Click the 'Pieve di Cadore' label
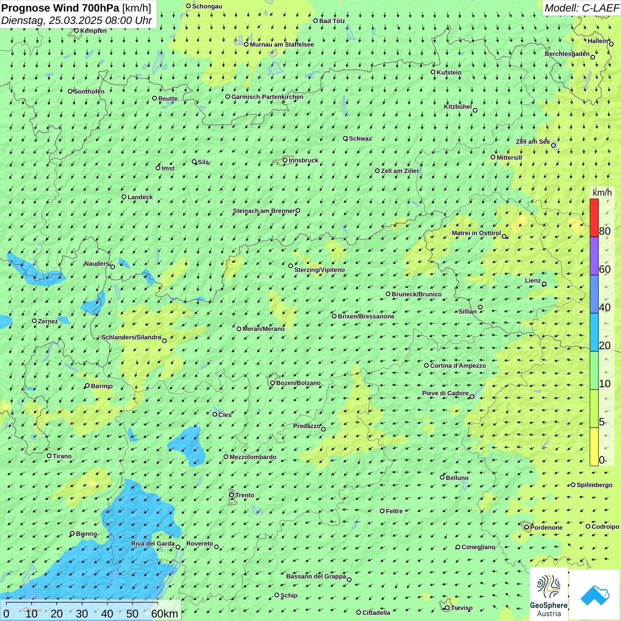 click(445, 393)
